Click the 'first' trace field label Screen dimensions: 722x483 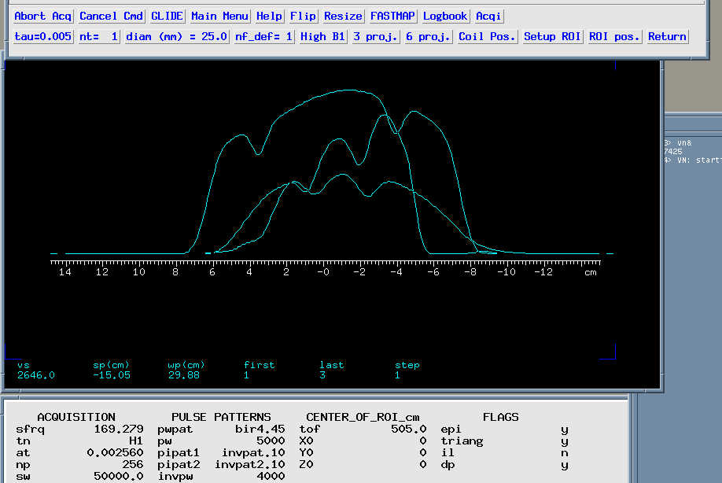(x=260, y=365)
